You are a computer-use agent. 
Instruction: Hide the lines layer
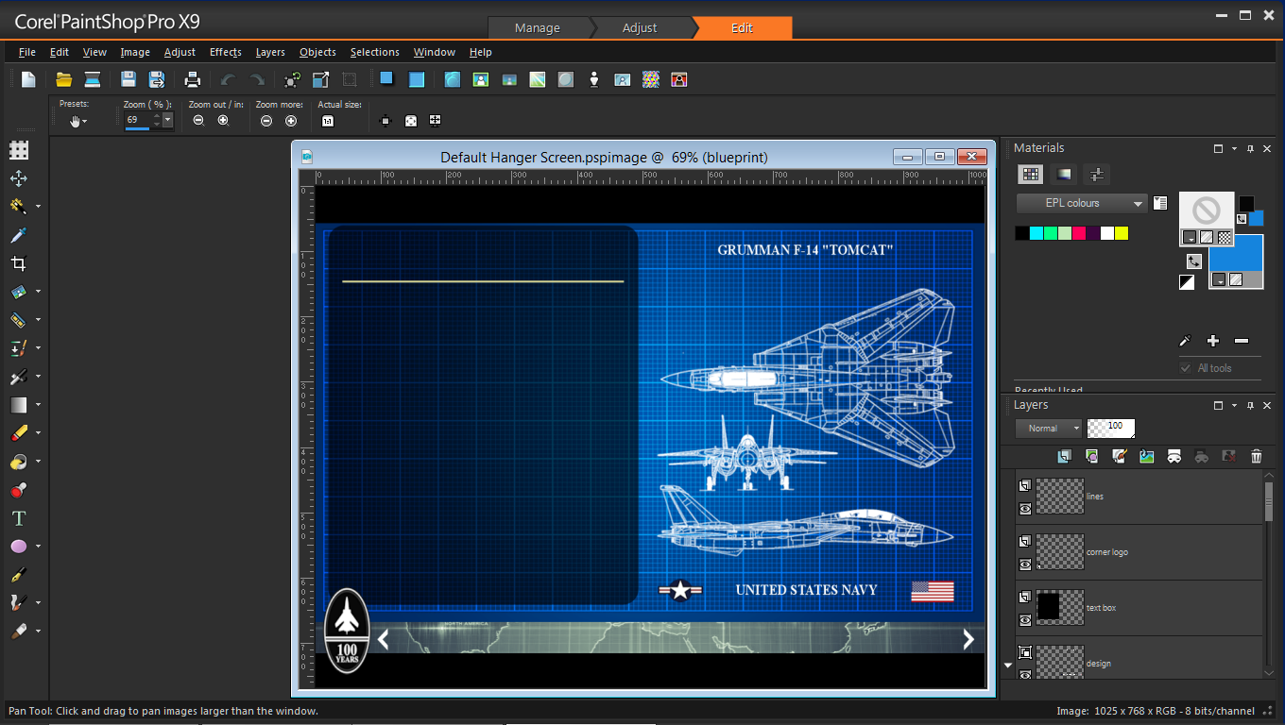point(1025,509)
